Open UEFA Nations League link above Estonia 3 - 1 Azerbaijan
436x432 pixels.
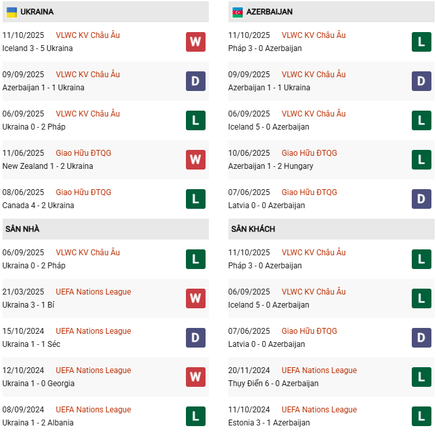[319, 410]
